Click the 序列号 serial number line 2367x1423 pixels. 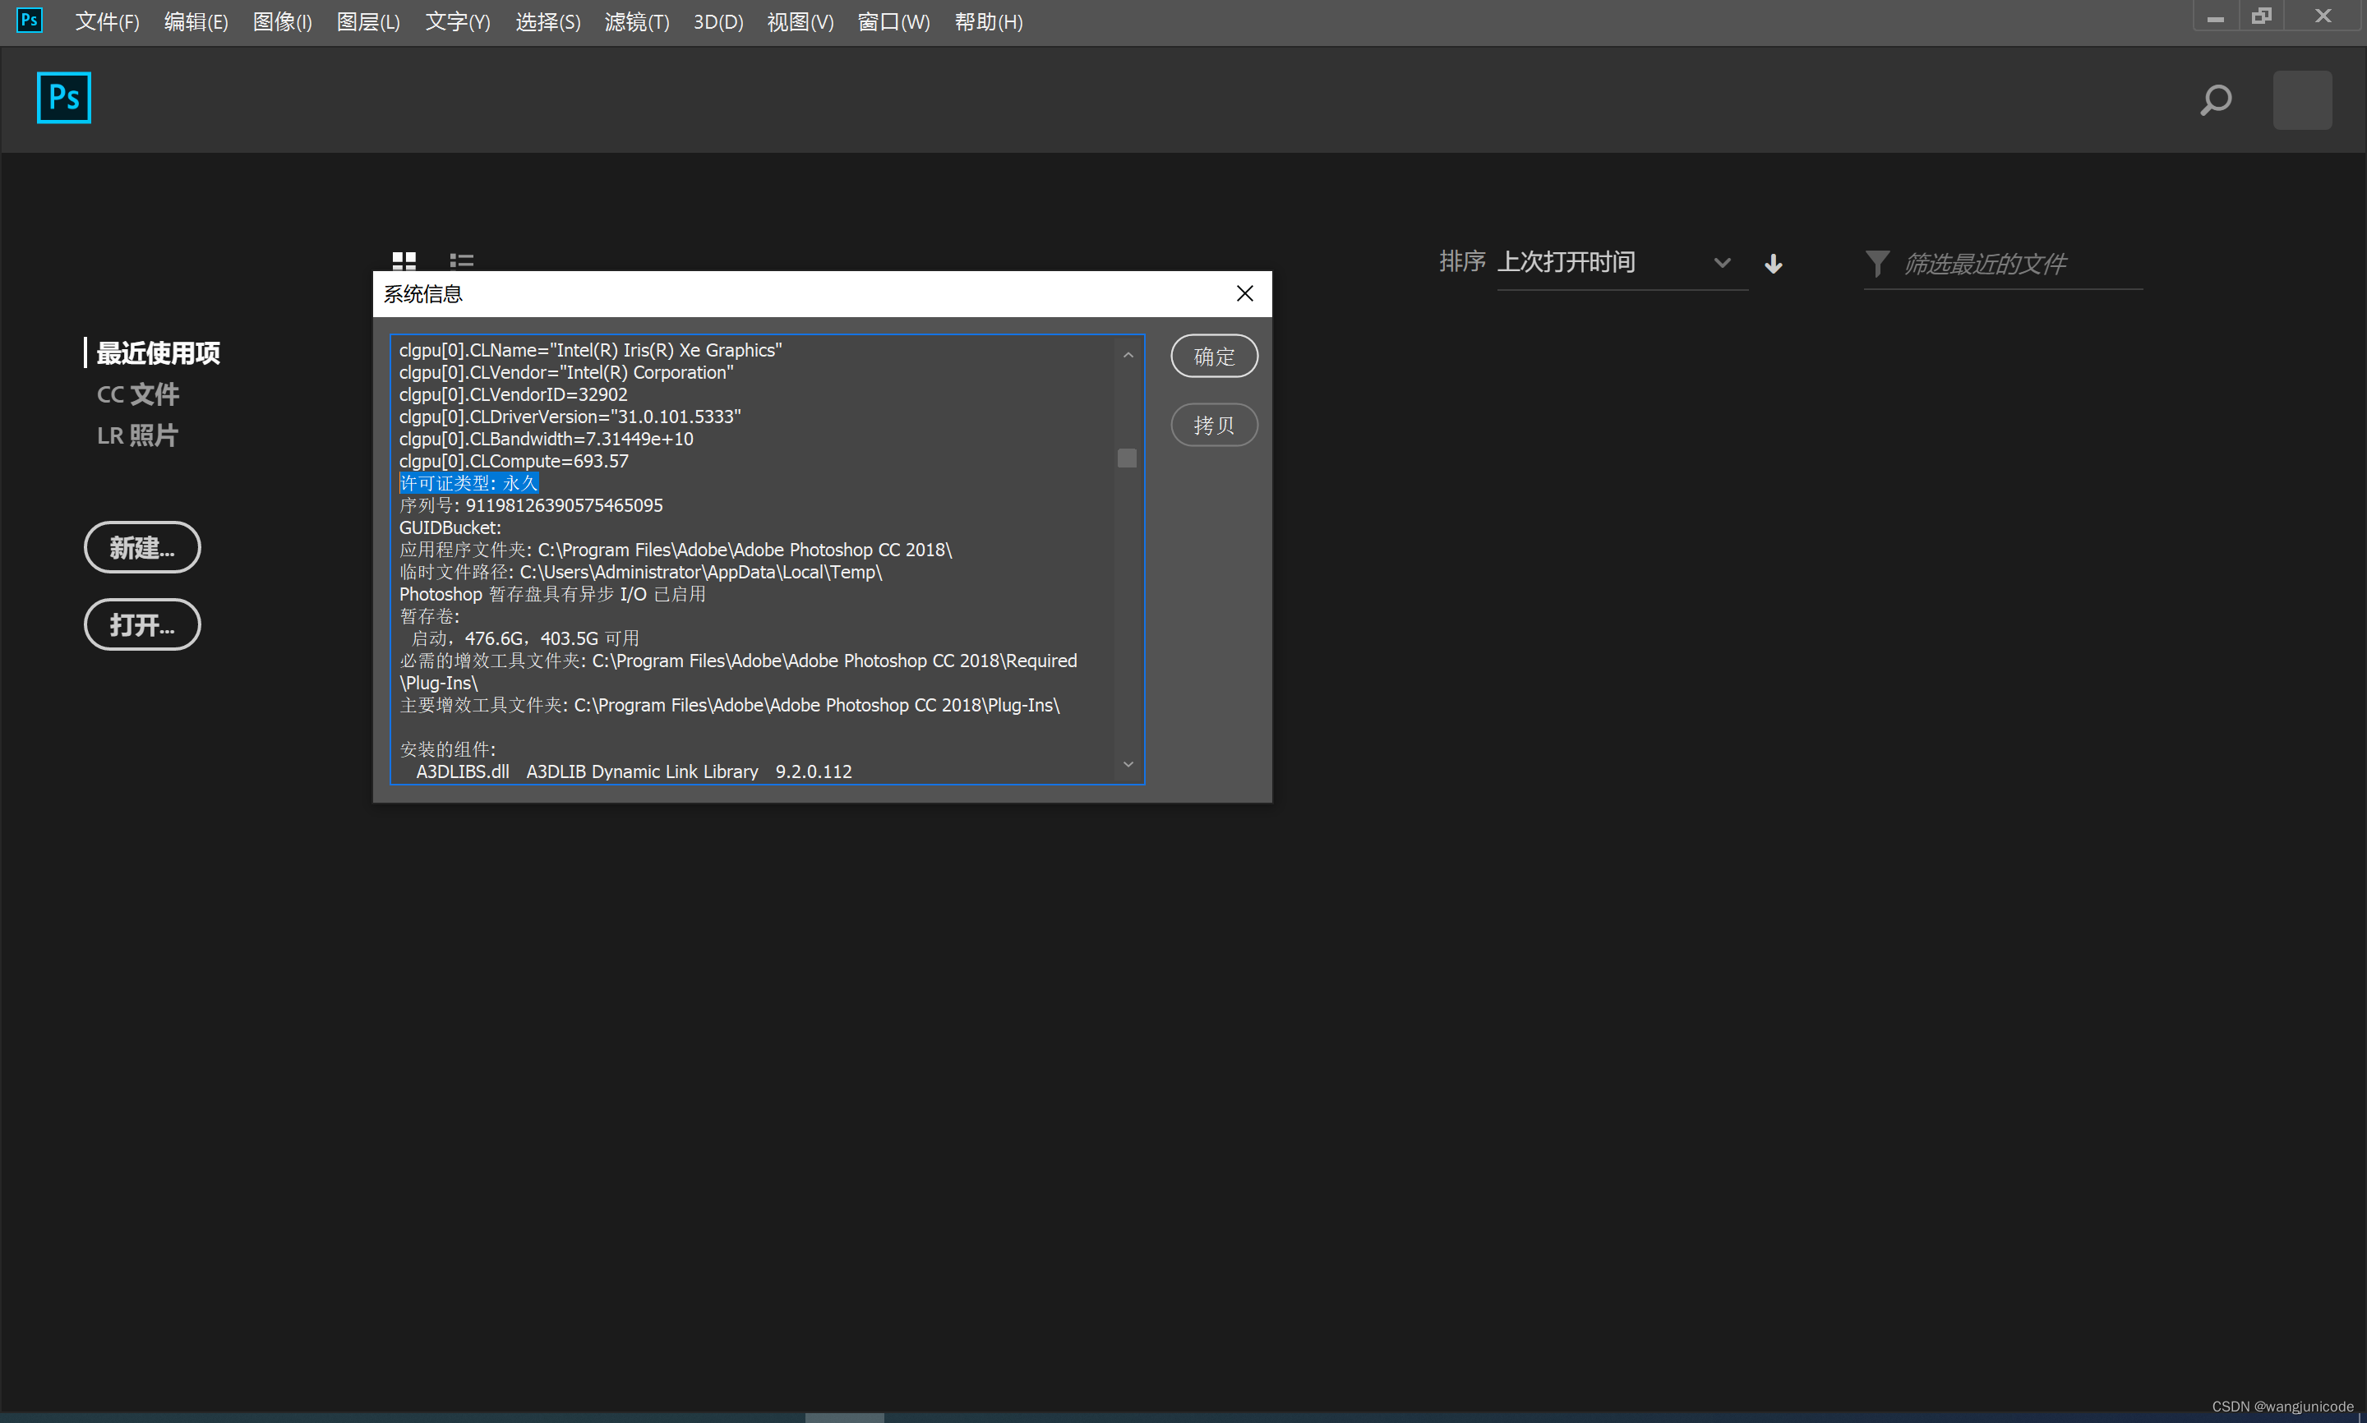click(531, 505)
